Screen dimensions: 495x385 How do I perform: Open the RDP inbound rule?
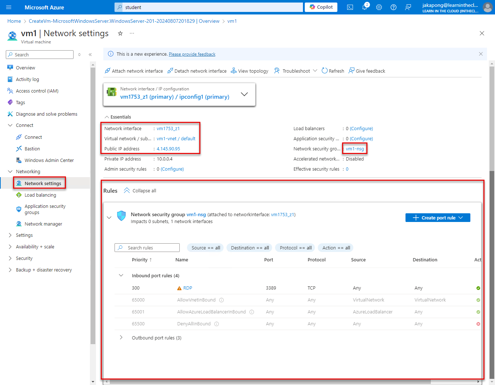click(x=188, y=288)
